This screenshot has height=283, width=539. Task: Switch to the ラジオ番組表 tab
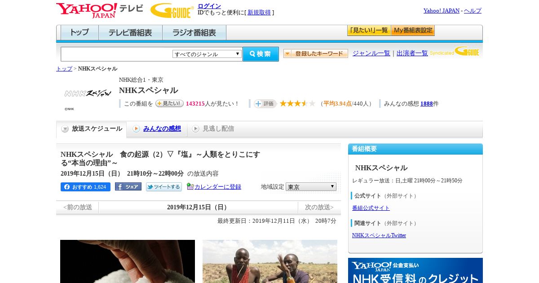click(x=194, y=33)
